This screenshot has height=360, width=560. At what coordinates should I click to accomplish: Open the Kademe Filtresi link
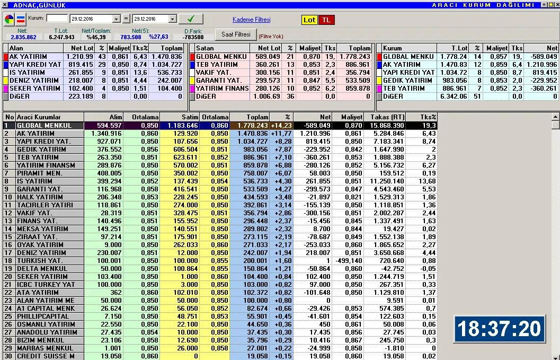(252, 20)
